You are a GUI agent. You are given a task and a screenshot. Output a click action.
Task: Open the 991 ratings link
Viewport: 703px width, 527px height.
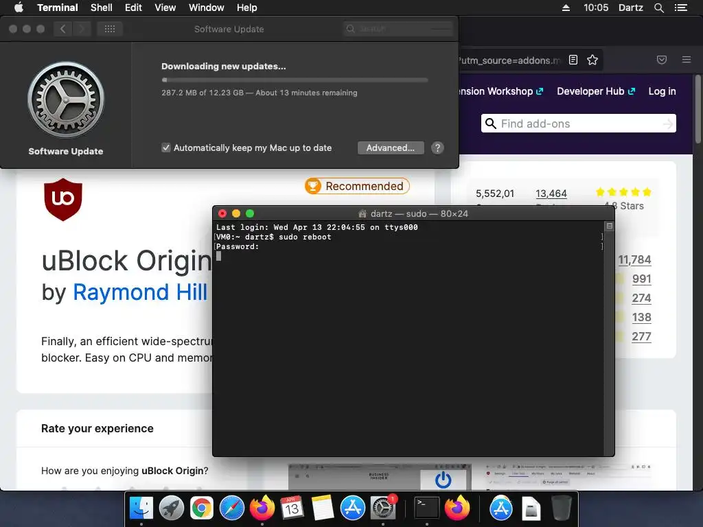[642, 279]
